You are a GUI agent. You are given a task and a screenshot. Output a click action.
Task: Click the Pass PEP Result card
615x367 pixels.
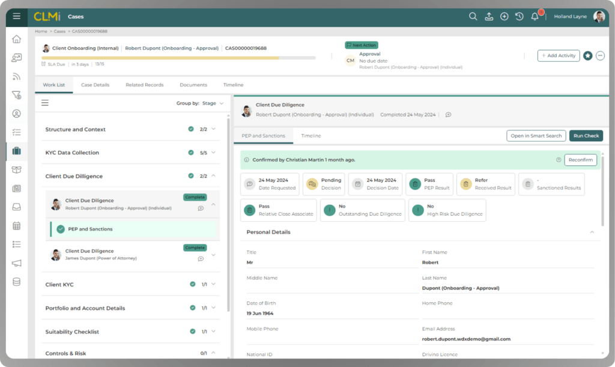click(429, 184)
